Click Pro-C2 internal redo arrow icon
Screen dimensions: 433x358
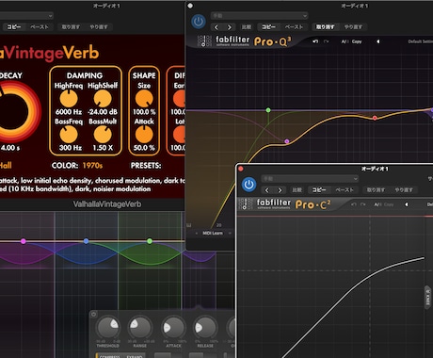point(363,204)
